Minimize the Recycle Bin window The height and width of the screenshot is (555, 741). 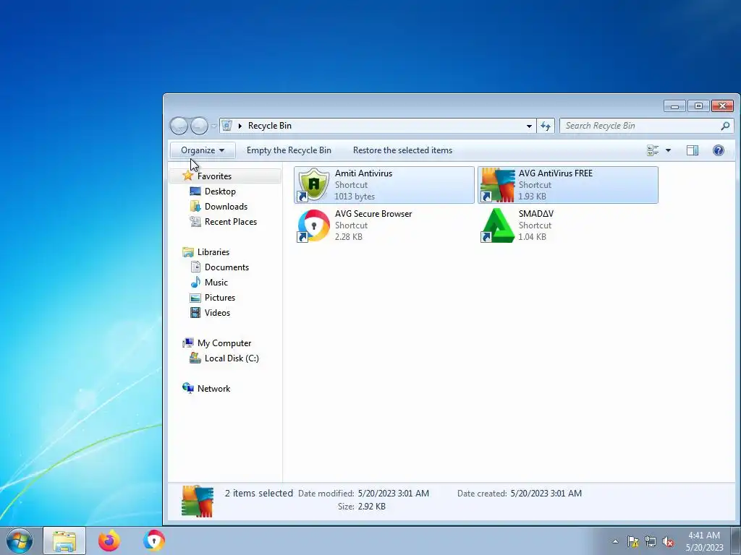(x=674, y=106)
